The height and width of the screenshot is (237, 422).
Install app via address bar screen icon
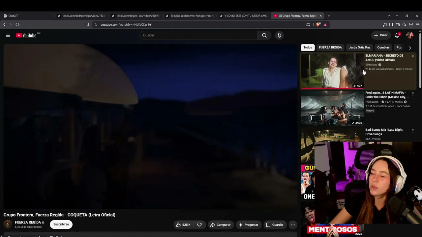click(x=308, y=25)
